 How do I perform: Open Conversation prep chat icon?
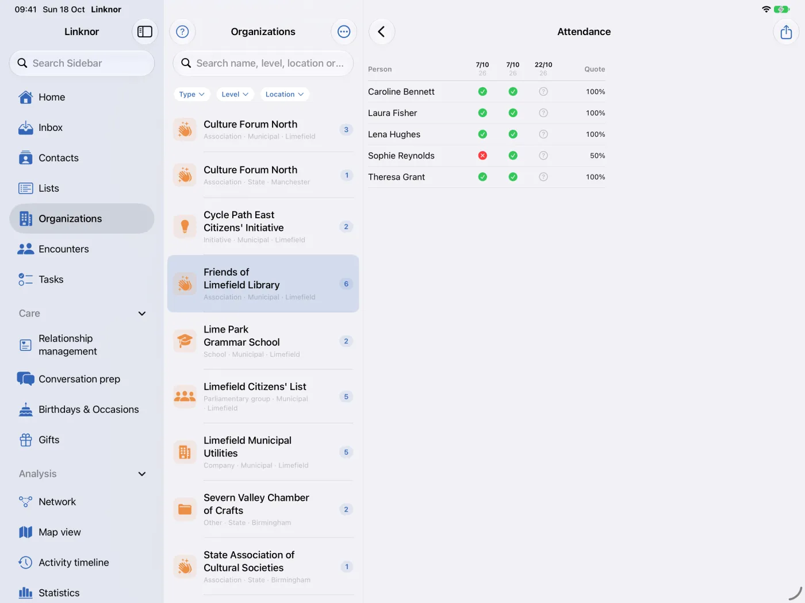[x=26, y=379]
